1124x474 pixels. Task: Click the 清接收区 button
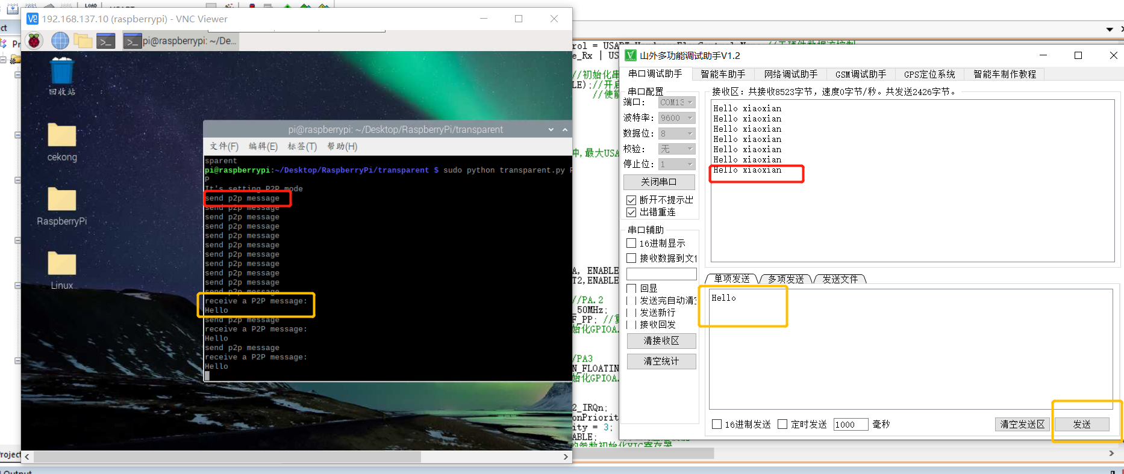[x=661, y=341]
